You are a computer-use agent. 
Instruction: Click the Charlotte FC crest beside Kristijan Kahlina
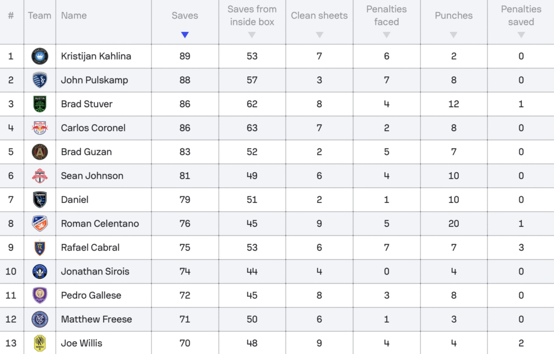pos(39,56)
